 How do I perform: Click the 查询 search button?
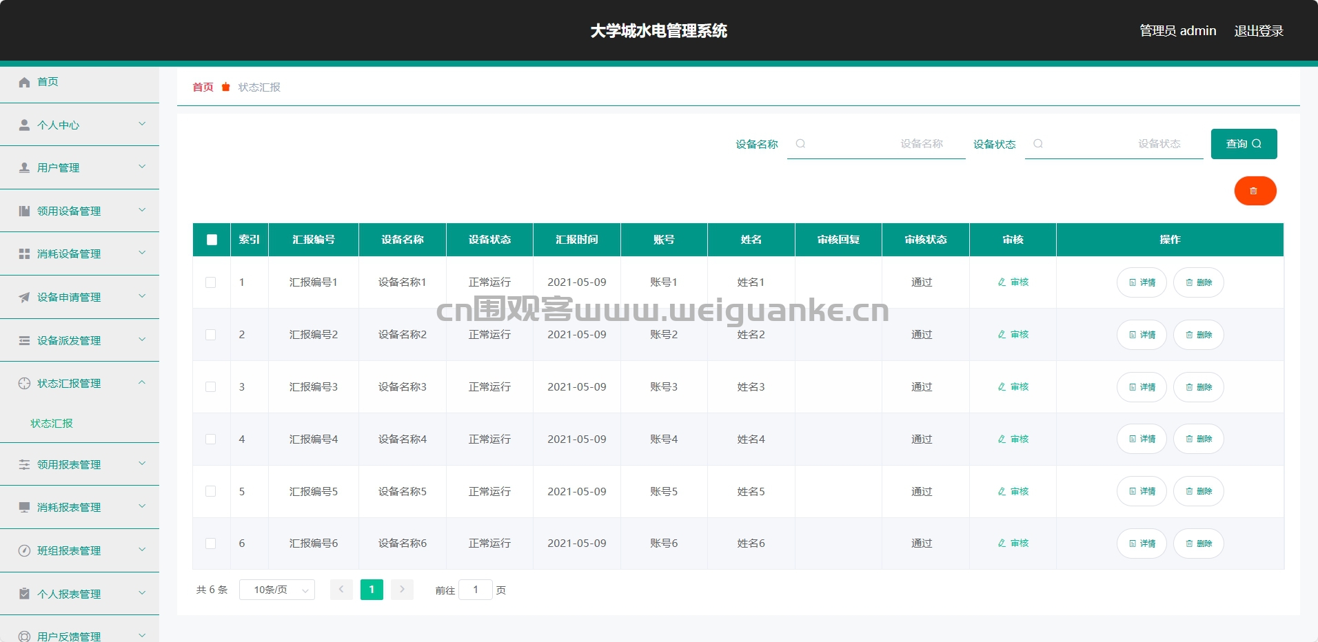[x=1244, y=144]
